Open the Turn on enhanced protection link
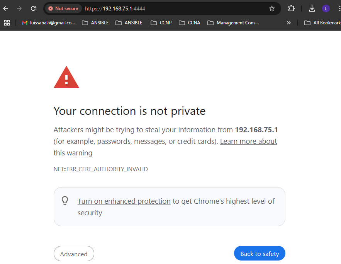341x264 pixels. click(124, 201)
